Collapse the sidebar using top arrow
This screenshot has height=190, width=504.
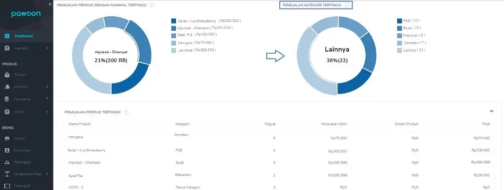pyautogui.click(x=50, y=4)
